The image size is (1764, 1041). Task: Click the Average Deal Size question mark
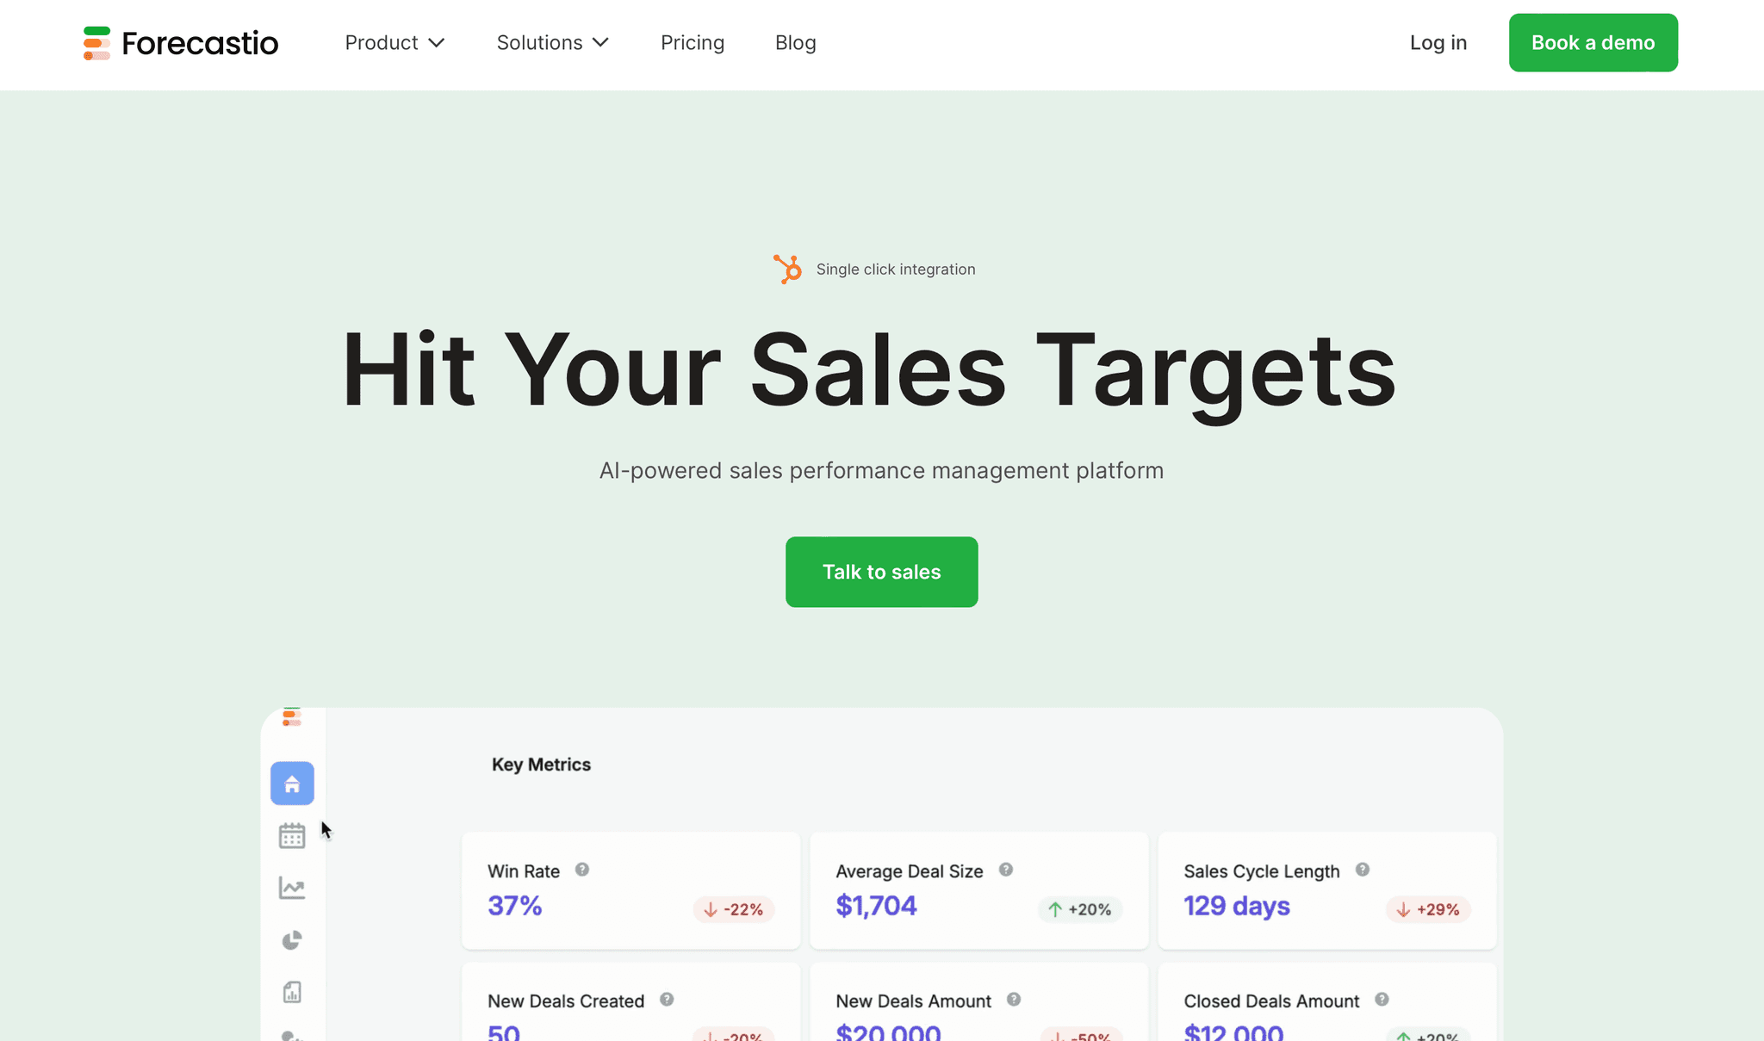(1006, 870)
